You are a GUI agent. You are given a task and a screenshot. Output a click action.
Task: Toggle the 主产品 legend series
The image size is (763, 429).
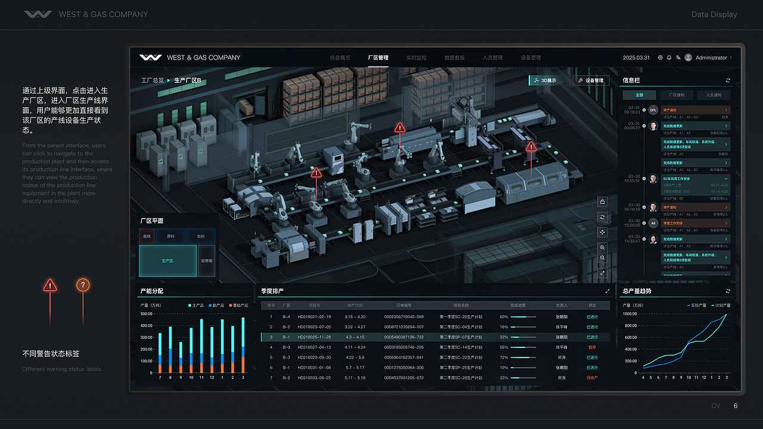pos(196,305)
